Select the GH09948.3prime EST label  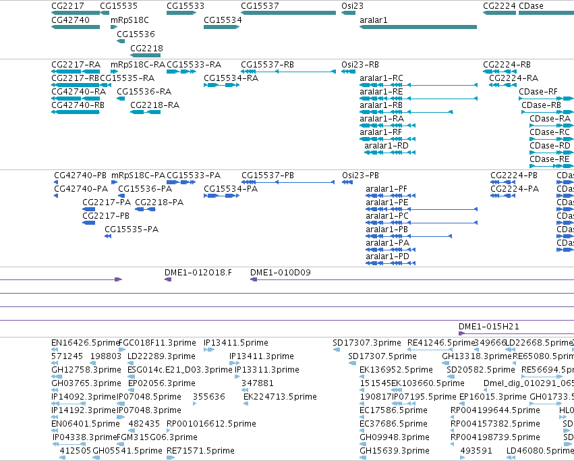[395, 437]
